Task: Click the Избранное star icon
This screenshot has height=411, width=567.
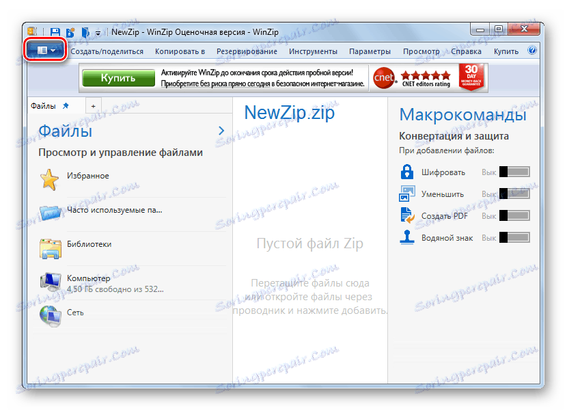Action: point(50,180)
